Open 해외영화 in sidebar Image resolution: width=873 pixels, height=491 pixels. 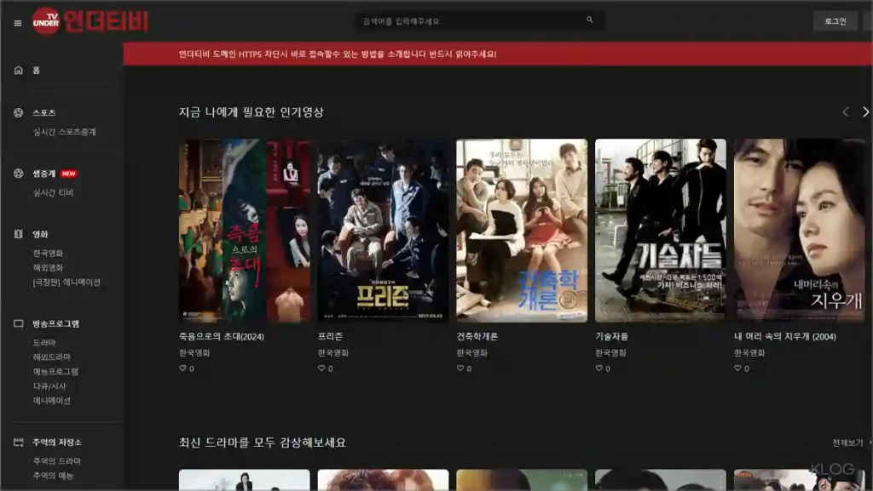click(x=48, y=268)
